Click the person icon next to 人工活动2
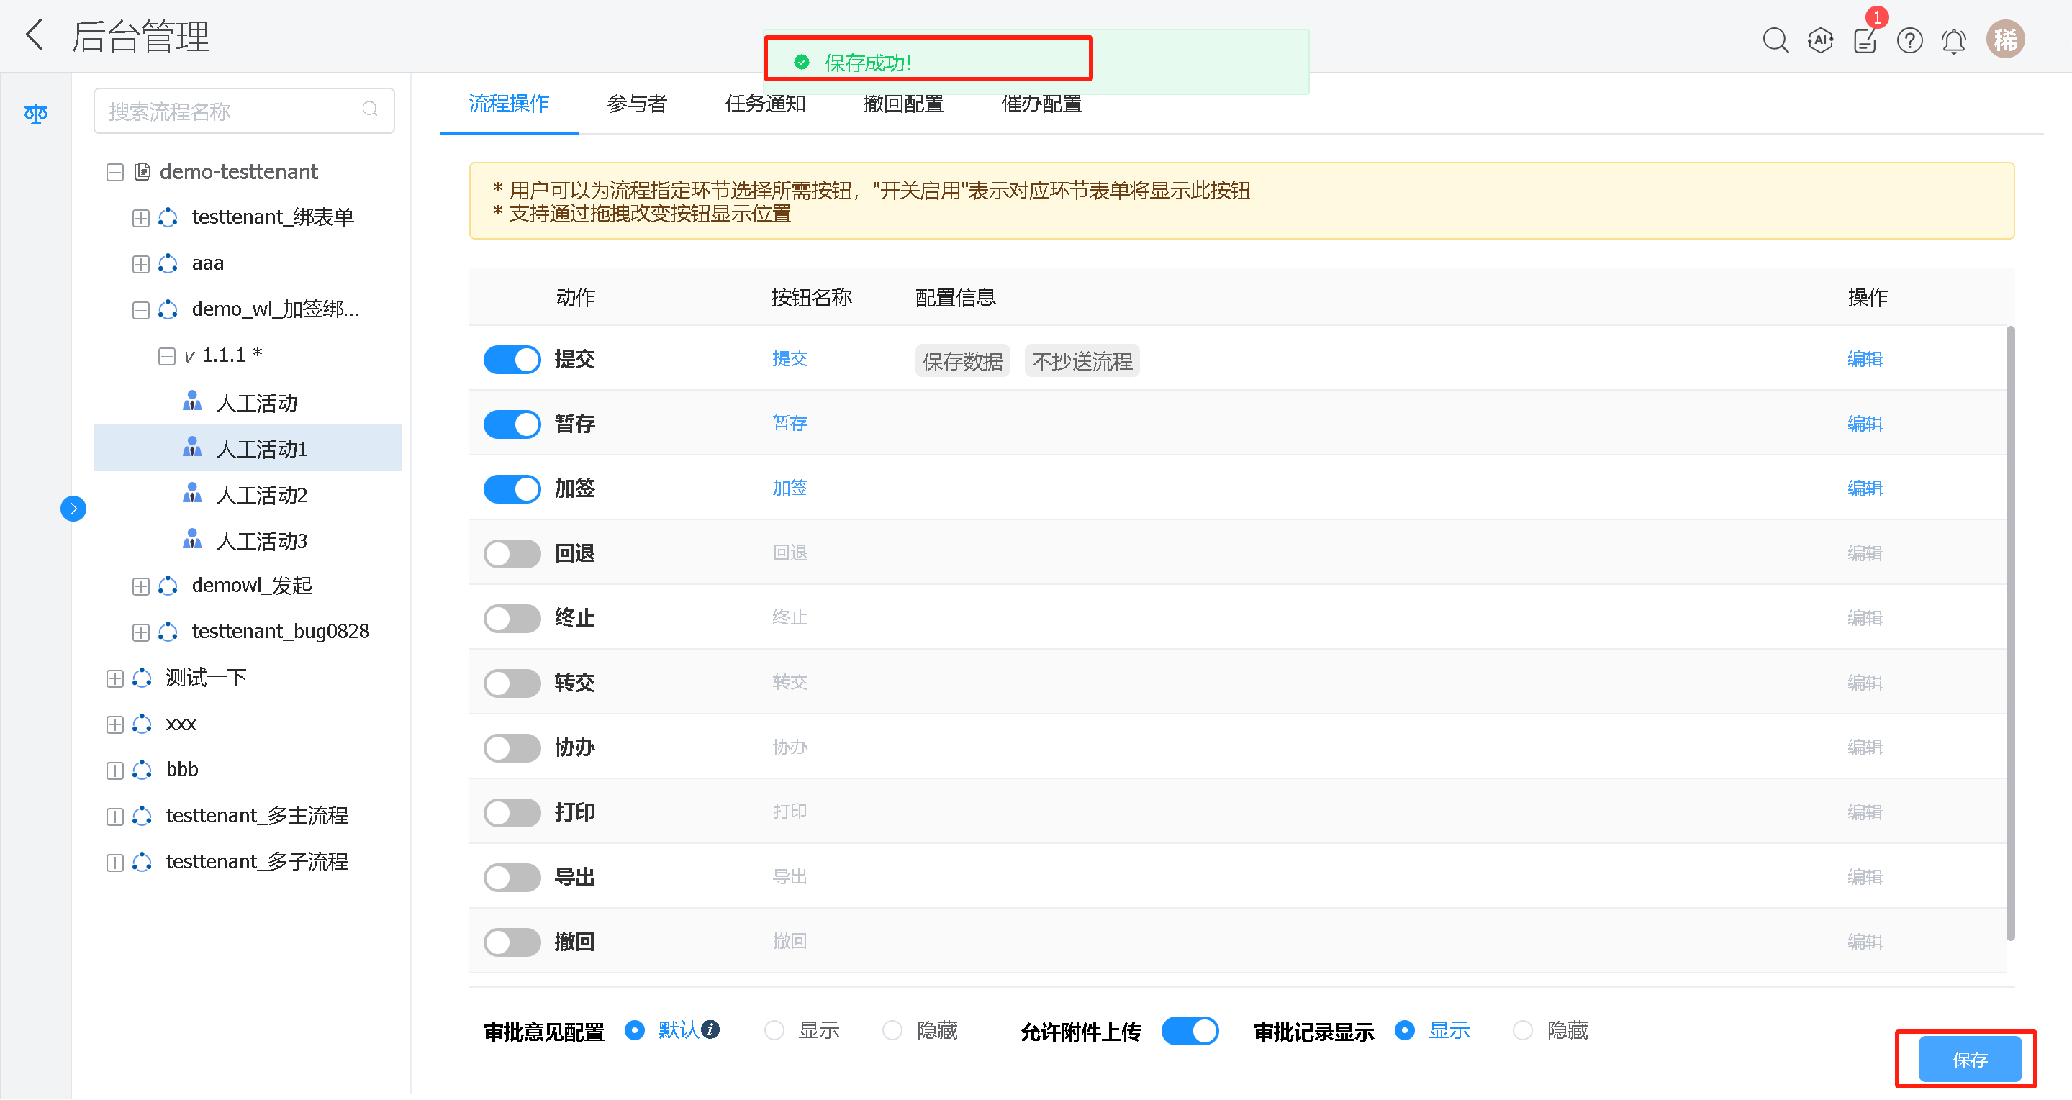2072x1100 pixels. (x=192, y=494)
